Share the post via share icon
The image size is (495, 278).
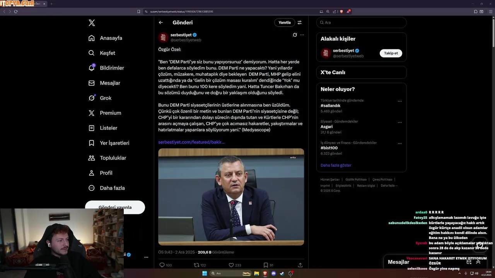(x=300, y=265)
